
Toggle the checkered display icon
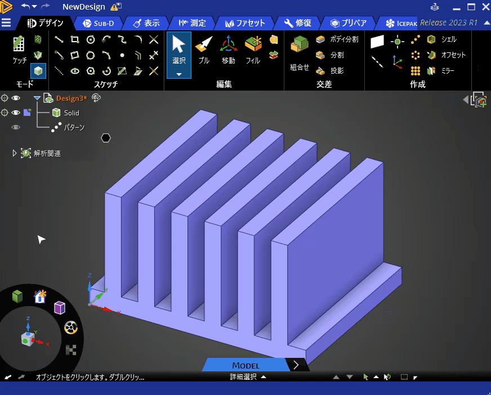point(71,350)
